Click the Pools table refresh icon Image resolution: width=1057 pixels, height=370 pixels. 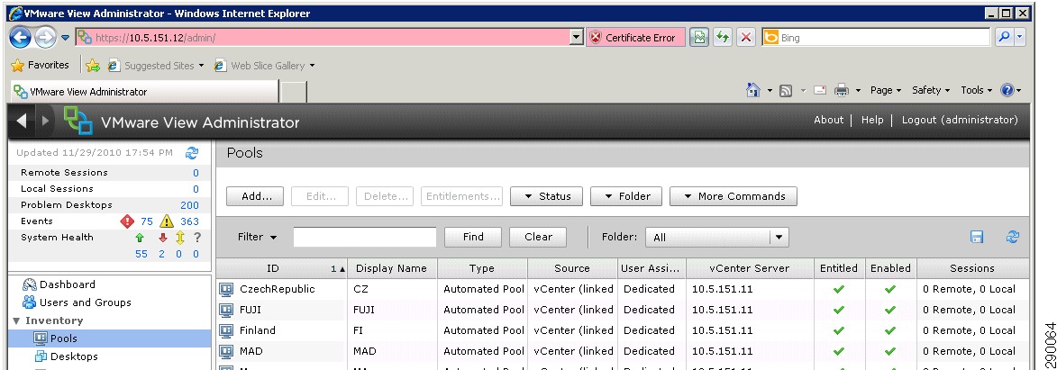pos(1013,237)
